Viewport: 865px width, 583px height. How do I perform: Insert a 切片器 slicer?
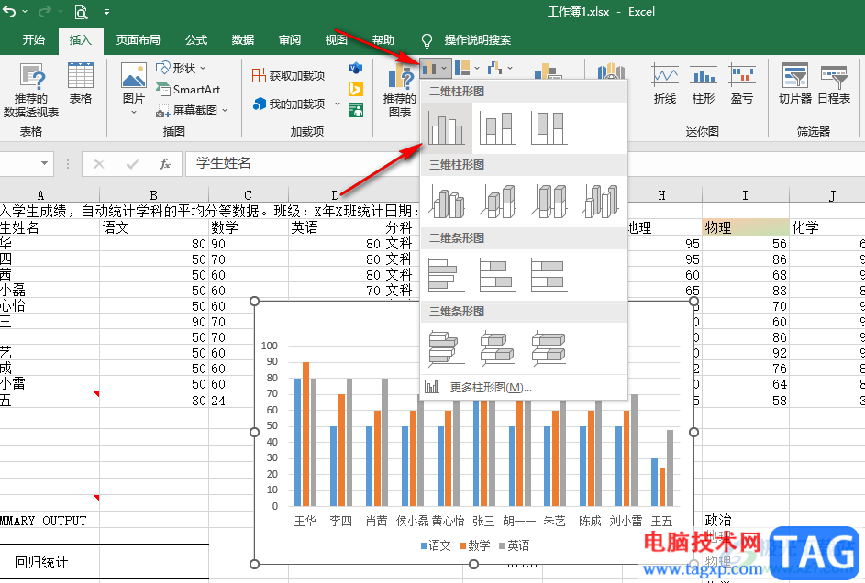point(795,83)
